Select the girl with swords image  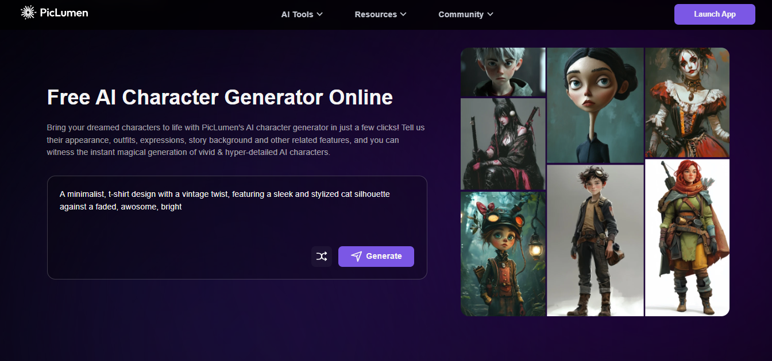tap(503, 143)
